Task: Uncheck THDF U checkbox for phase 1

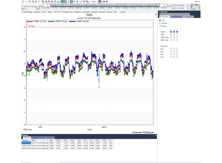Action: [171, 32]
